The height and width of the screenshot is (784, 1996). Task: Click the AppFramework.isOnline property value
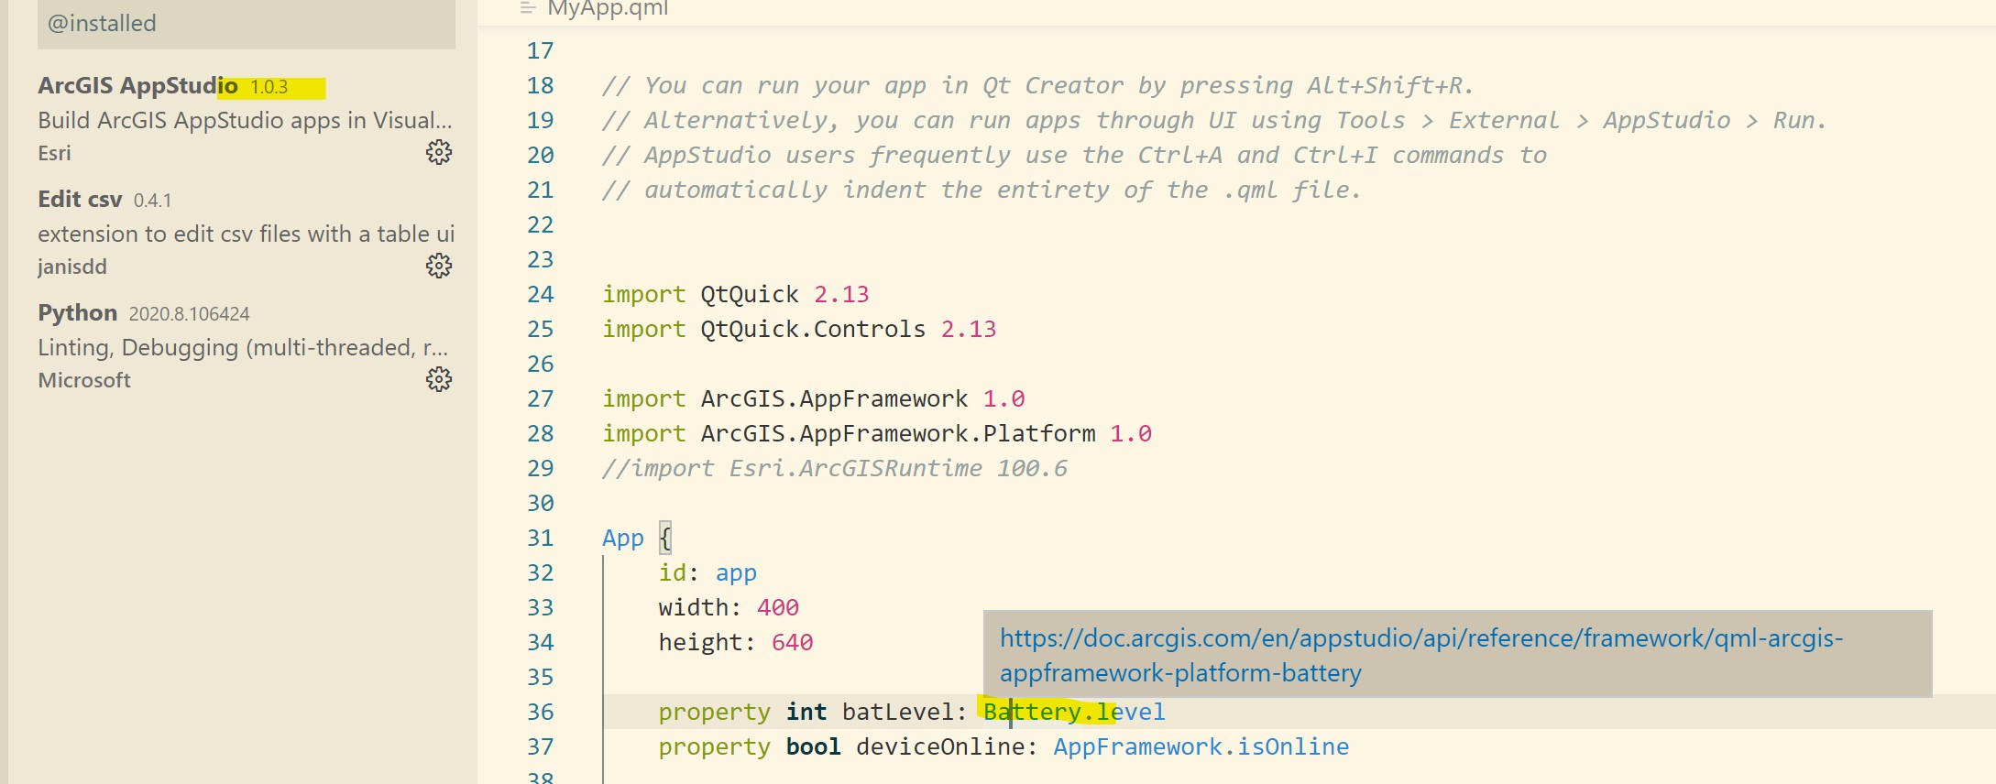point(1201,746)
